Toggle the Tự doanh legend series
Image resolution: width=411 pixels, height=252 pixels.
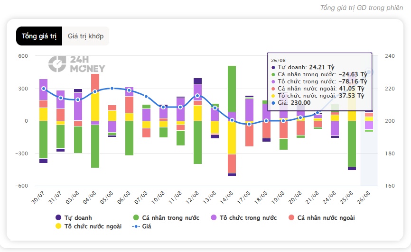(74, 218)
